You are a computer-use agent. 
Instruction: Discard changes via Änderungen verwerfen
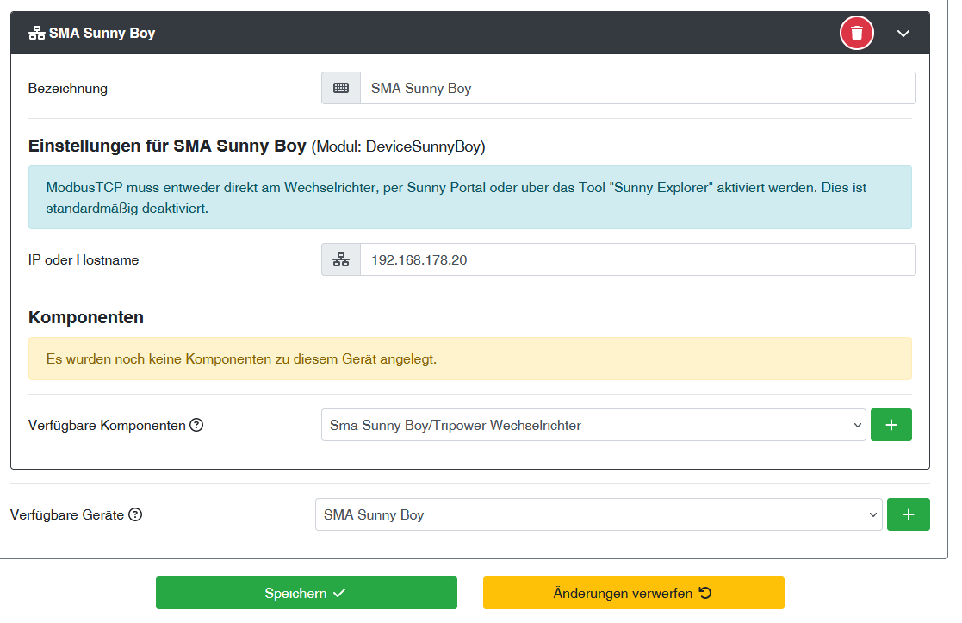[633, 593]
